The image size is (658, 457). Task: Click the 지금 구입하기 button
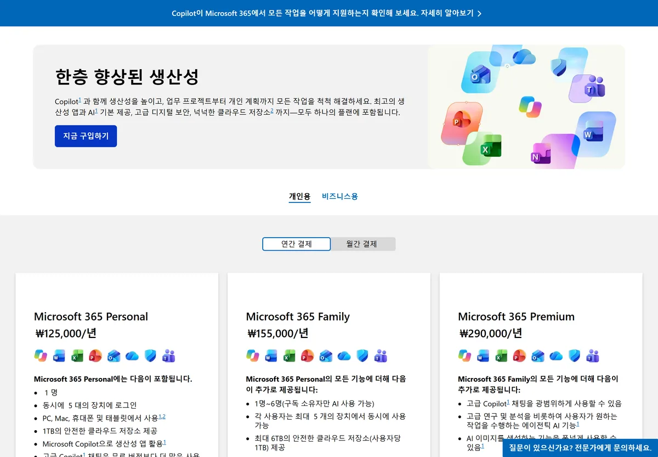(86, 136)
